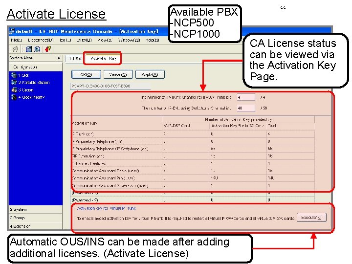Image resolution: width=352 pixels, height=264 pixels.
Task: Expand the 1.Configuration section
Action: [36, 67]
